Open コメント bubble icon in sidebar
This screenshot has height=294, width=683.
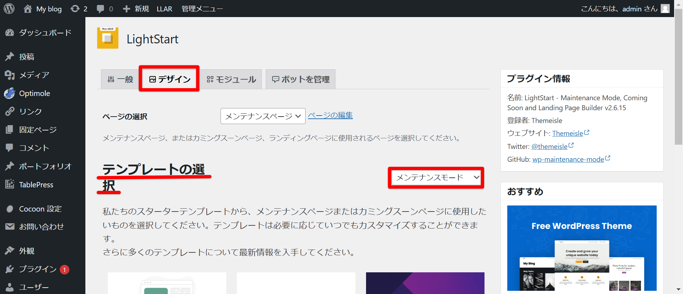(x=10, y=148)
